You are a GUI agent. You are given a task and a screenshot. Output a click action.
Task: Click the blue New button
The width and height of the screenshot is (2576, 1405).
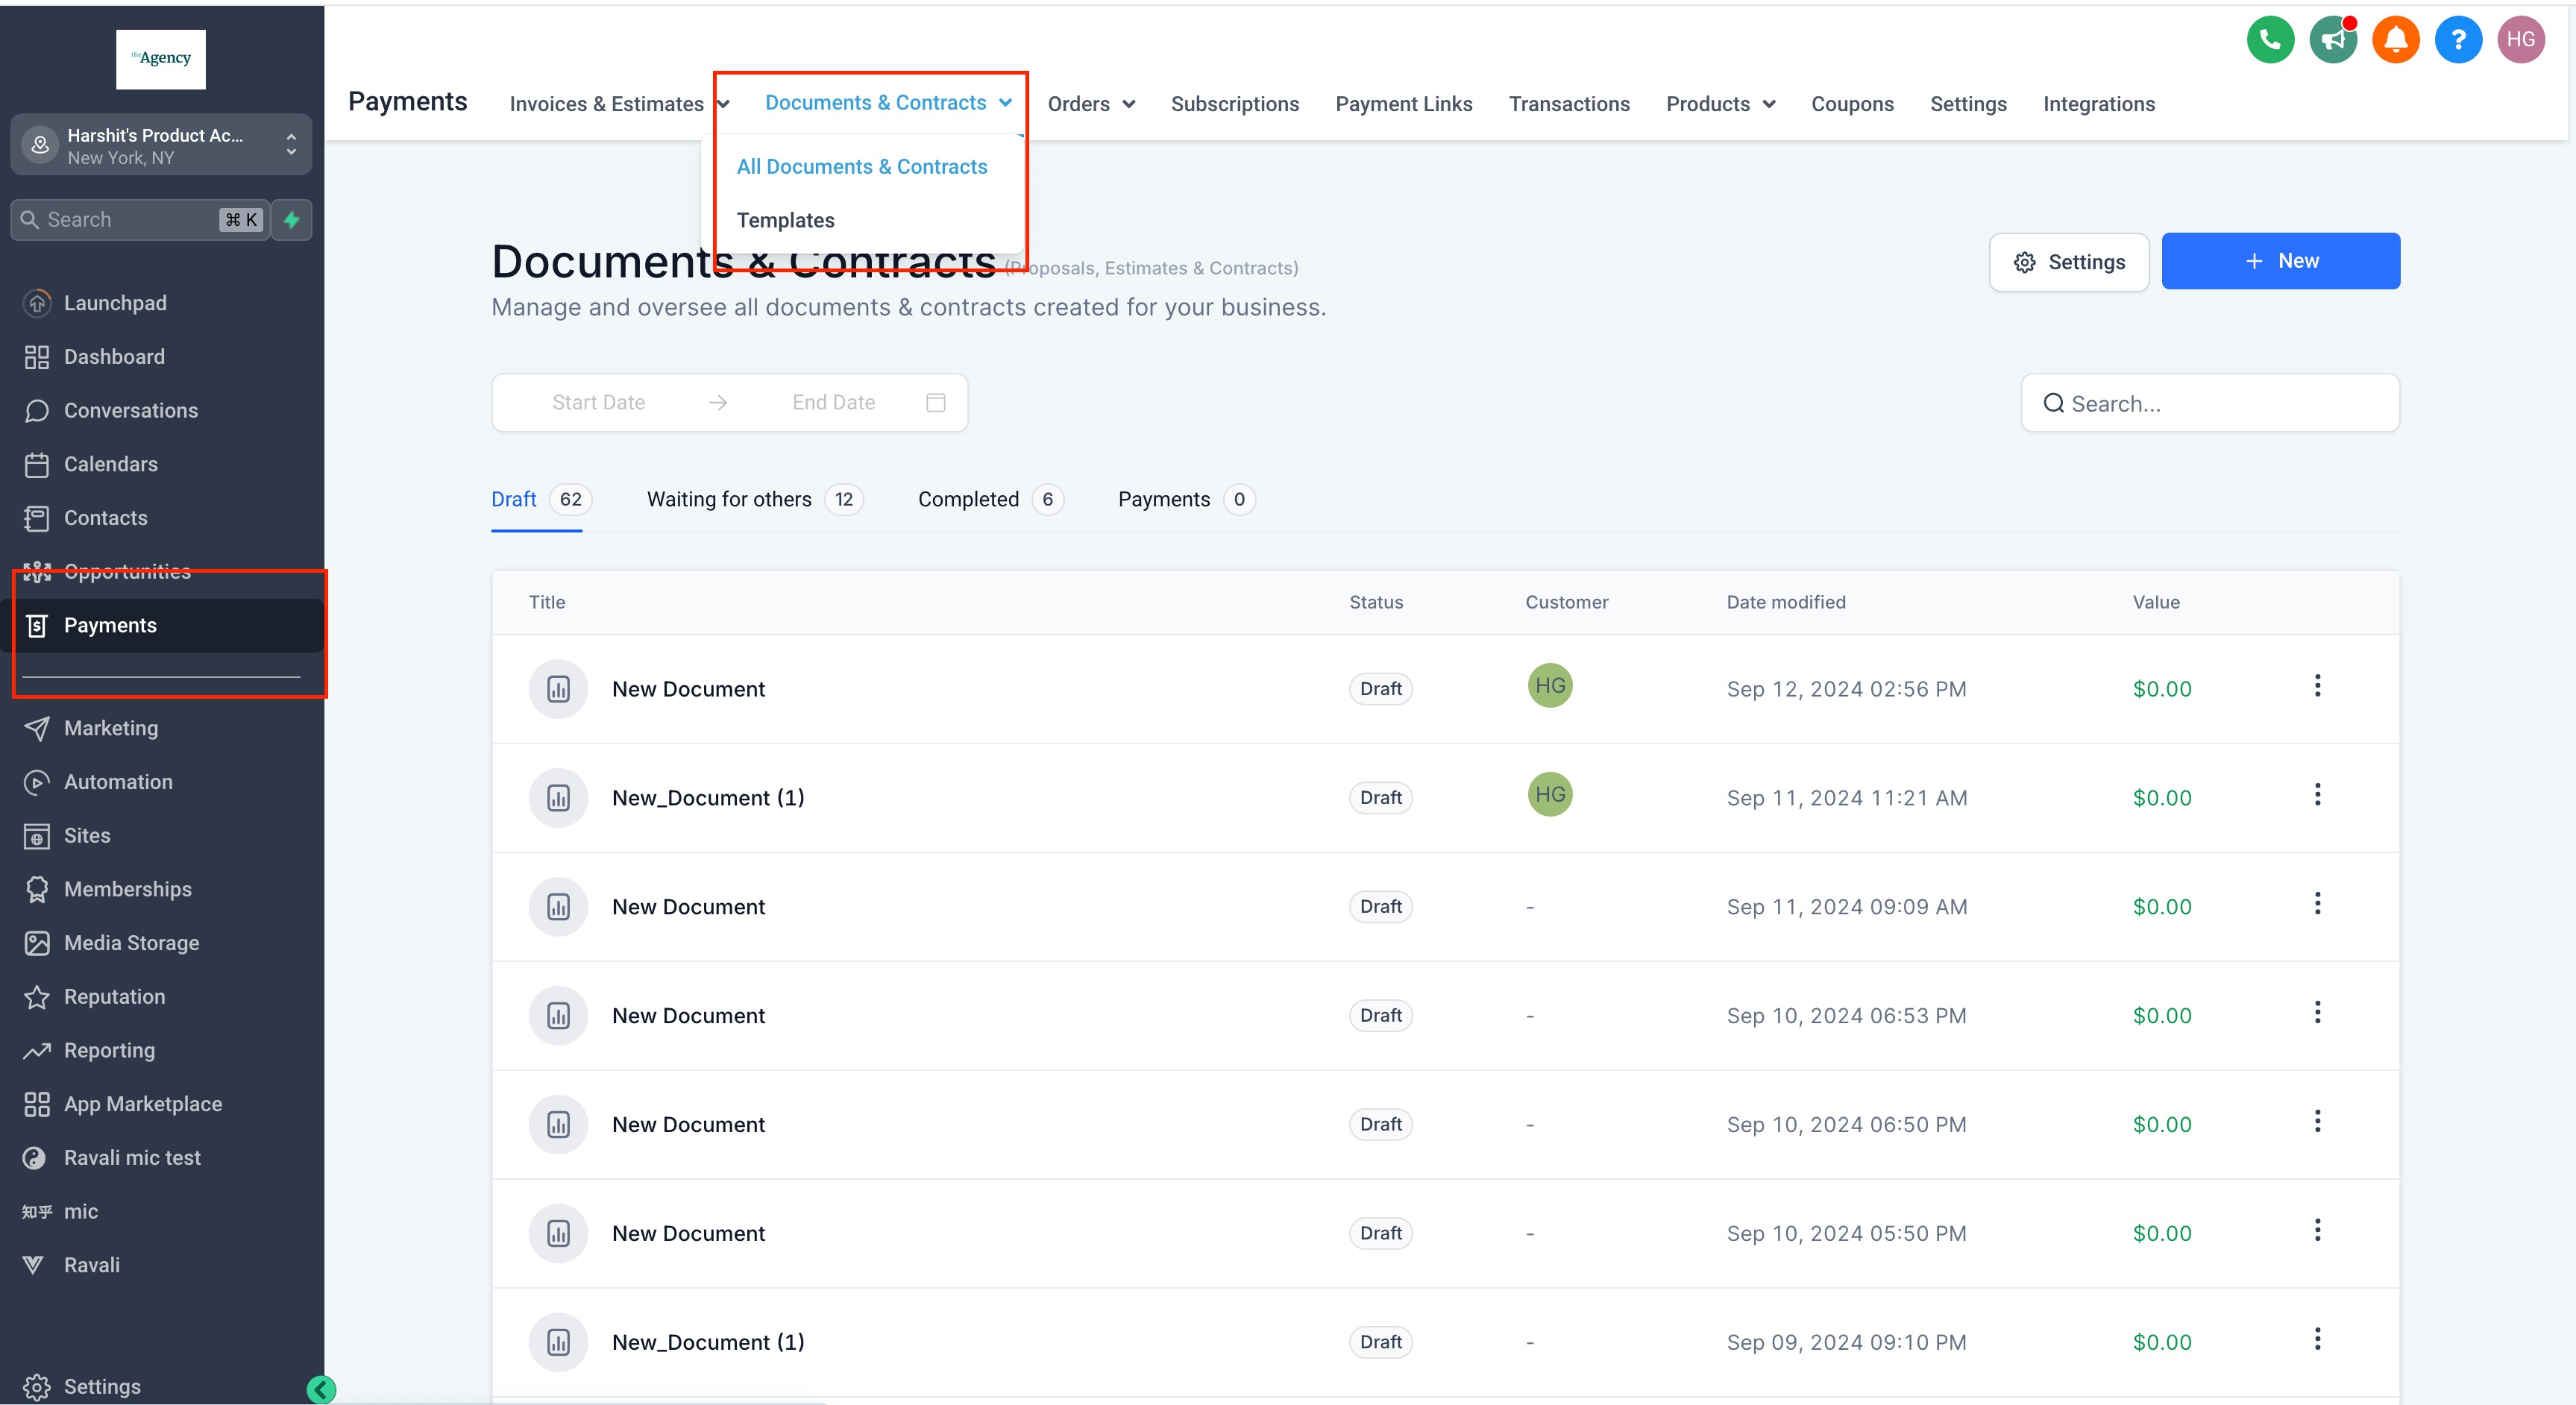pyautogui.click(x=2280, y=261)
